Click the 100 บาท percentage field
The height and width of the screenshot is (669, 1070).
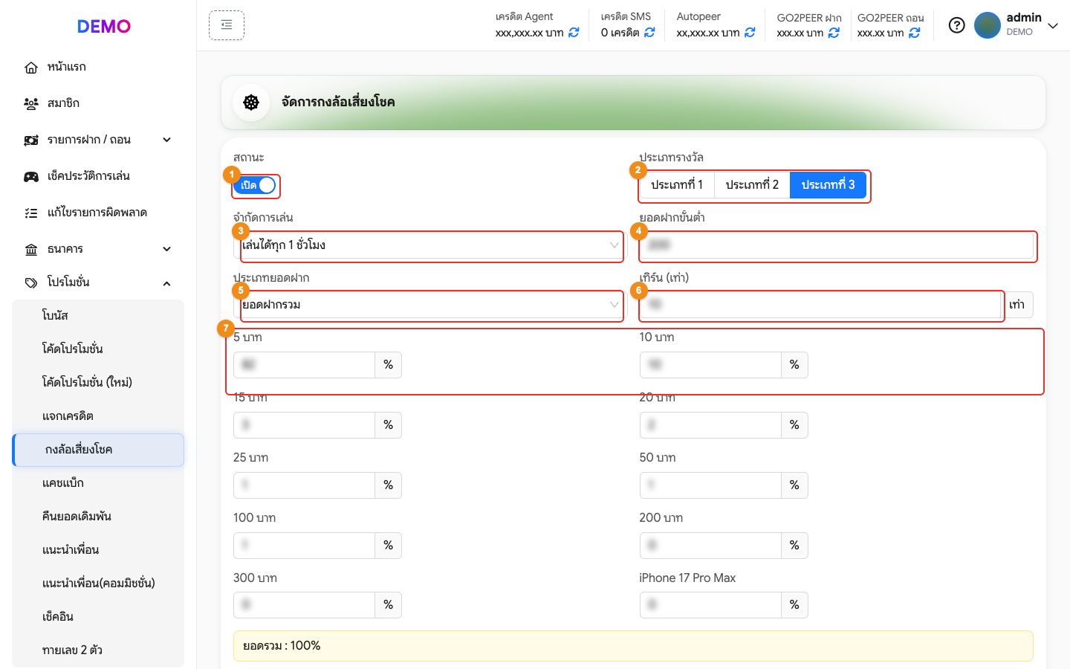[304, 546]
